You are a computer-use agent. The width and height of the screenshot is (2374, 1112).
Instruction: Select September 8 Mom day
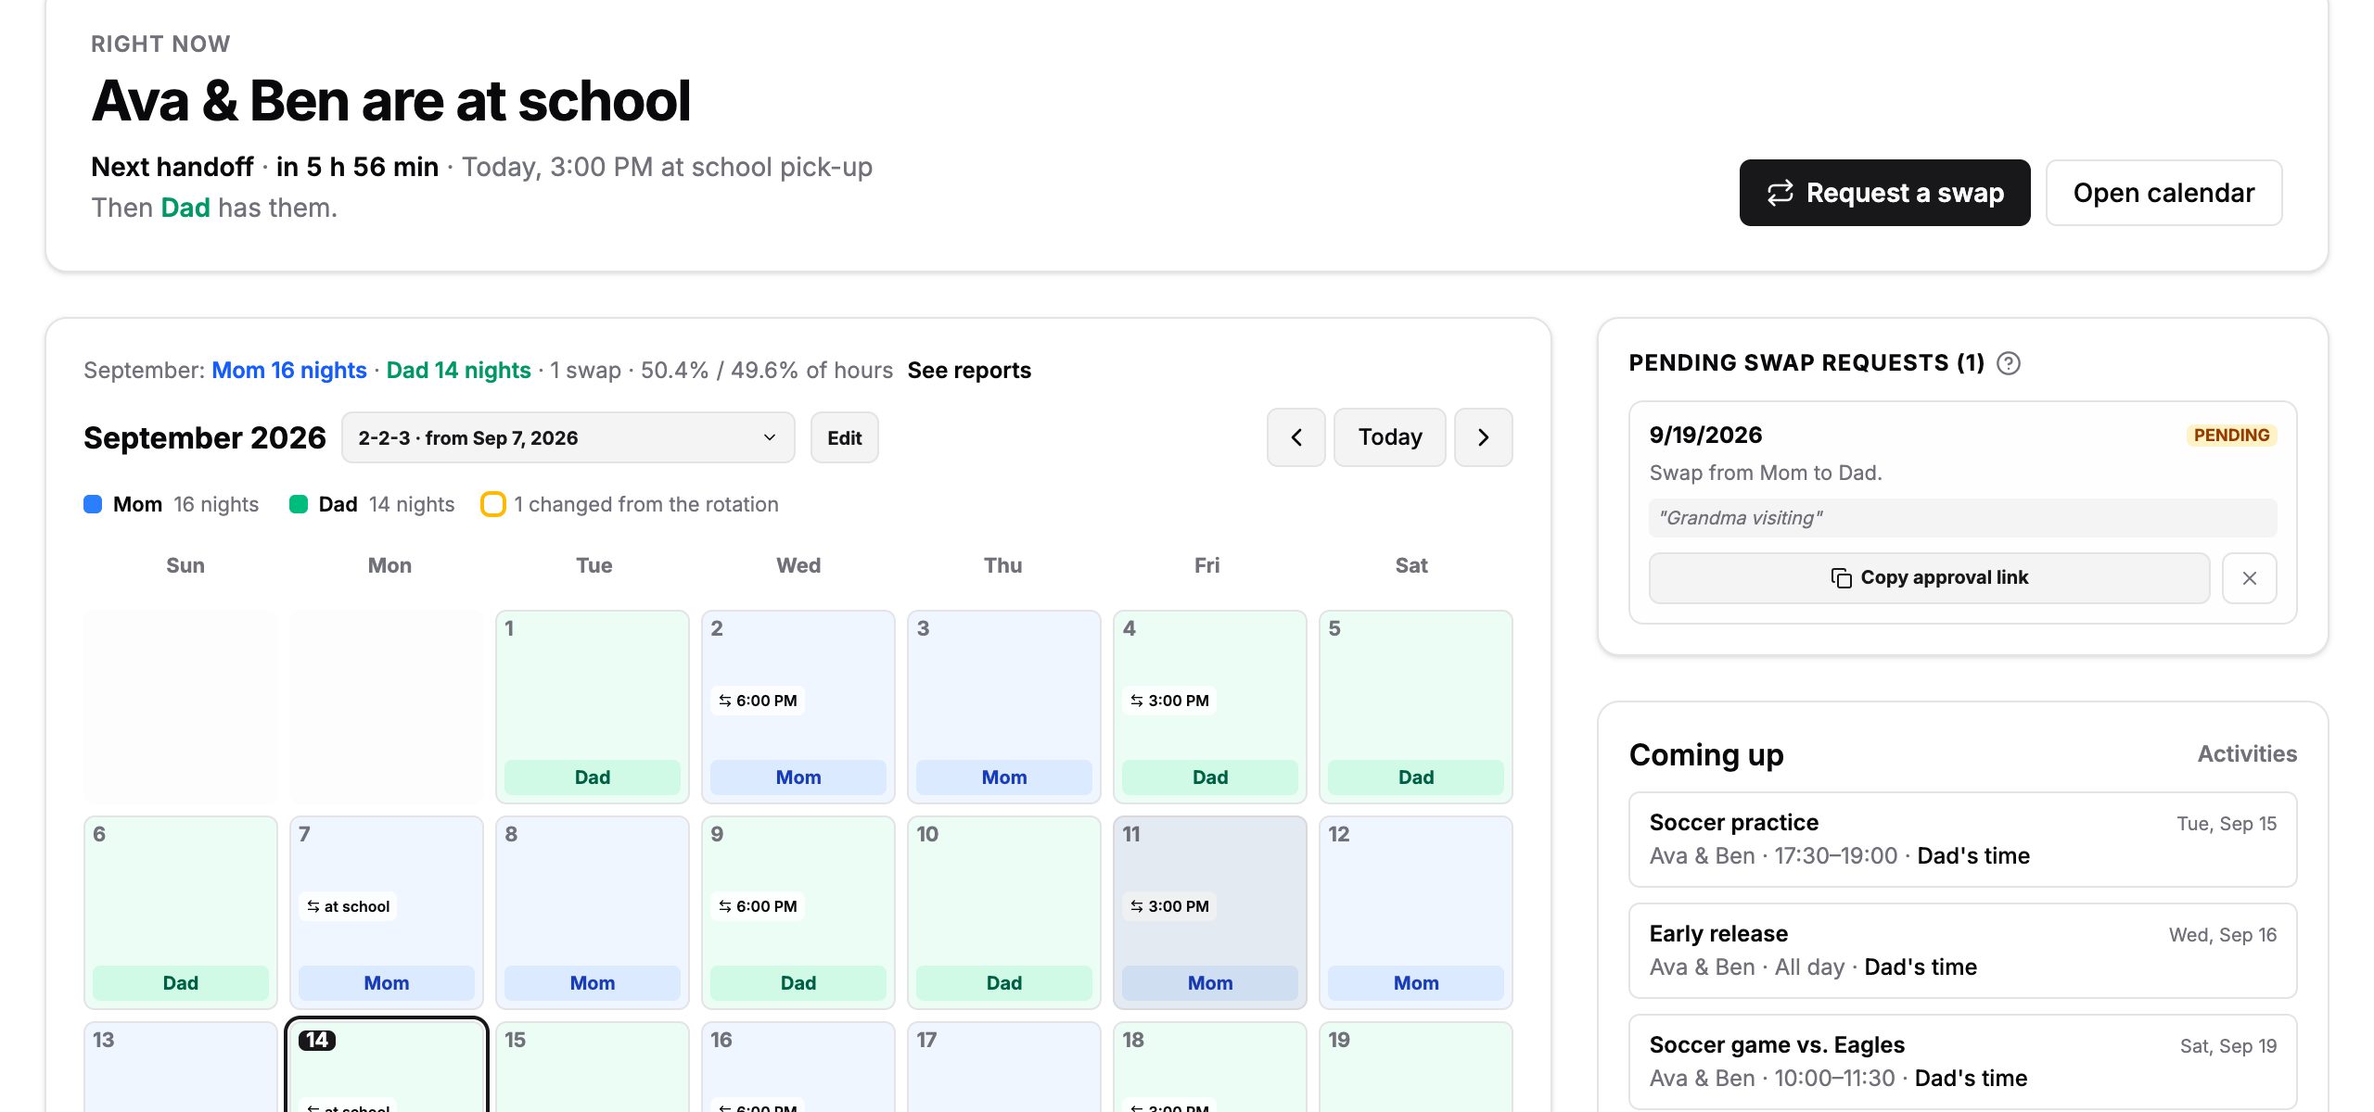(x=593, y=912)
